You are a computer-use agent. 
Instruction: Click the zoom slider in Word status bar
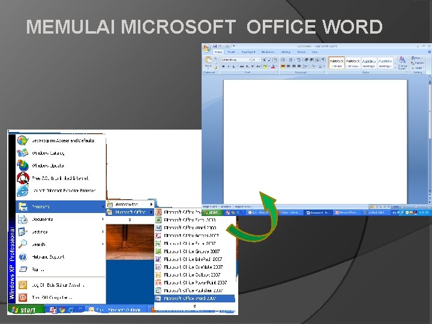point(416,206)
